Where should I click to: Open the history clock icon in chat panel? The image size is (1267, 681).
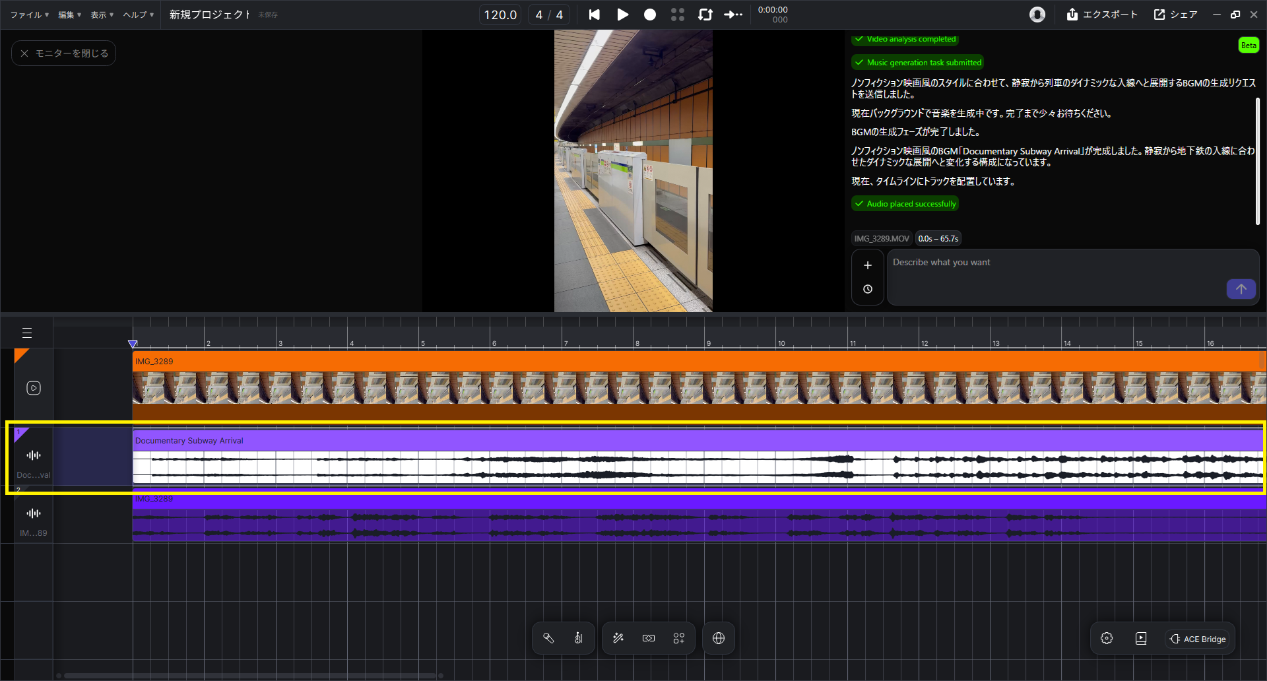(x=868, y=289)
